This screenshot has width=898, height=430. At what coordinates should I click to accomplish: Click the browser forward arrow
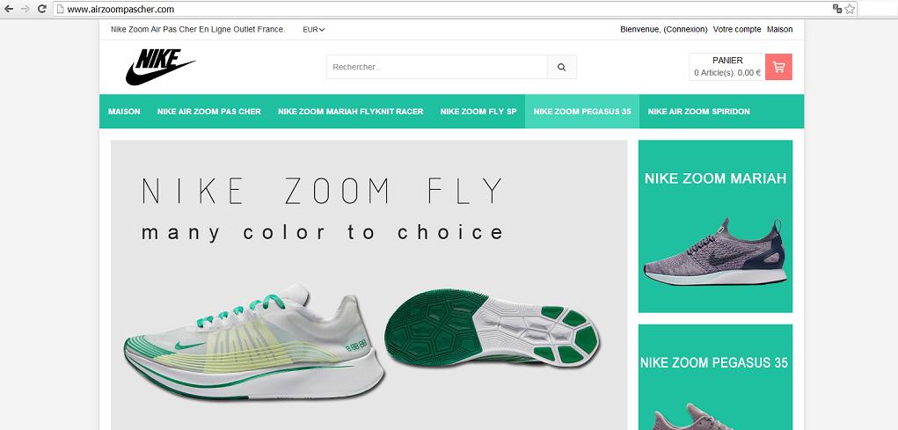25,9
